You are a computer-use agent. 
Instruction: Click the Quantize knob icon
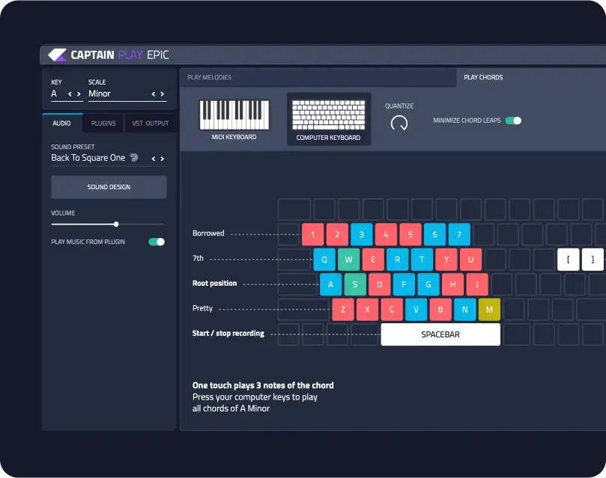(399, 123)
